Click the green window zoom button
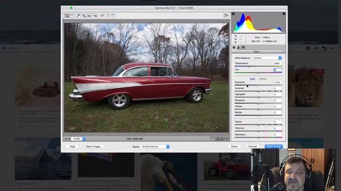The image size is (341, 191). [71, 8]
